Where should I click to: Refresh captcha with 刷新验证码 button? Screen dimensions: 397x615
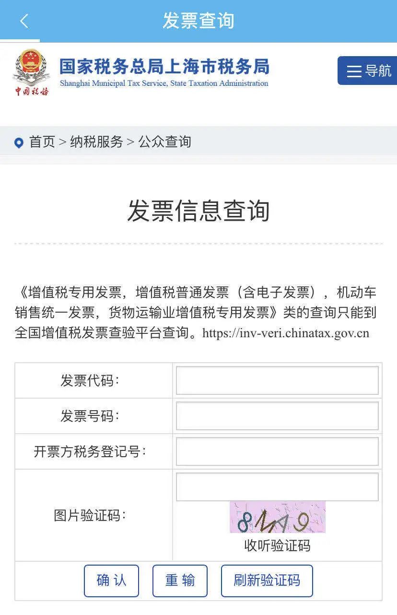pos(267,580)
